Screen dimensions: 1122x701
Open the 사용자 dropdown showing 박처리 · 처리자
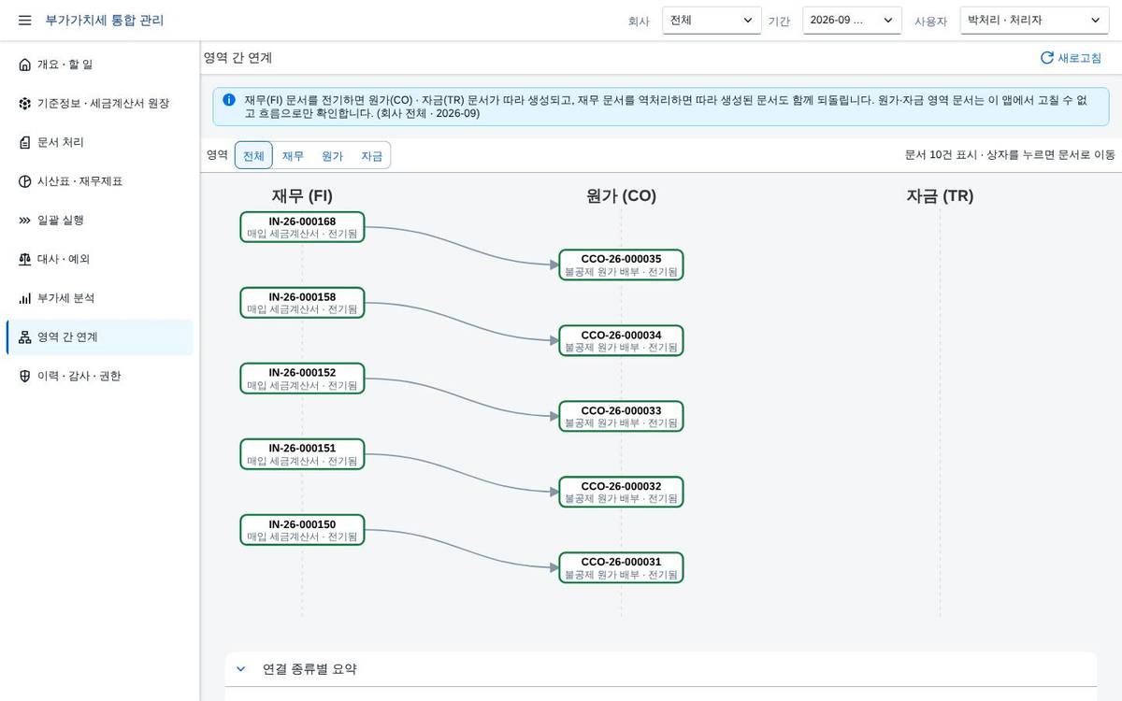coord(1034,21)
